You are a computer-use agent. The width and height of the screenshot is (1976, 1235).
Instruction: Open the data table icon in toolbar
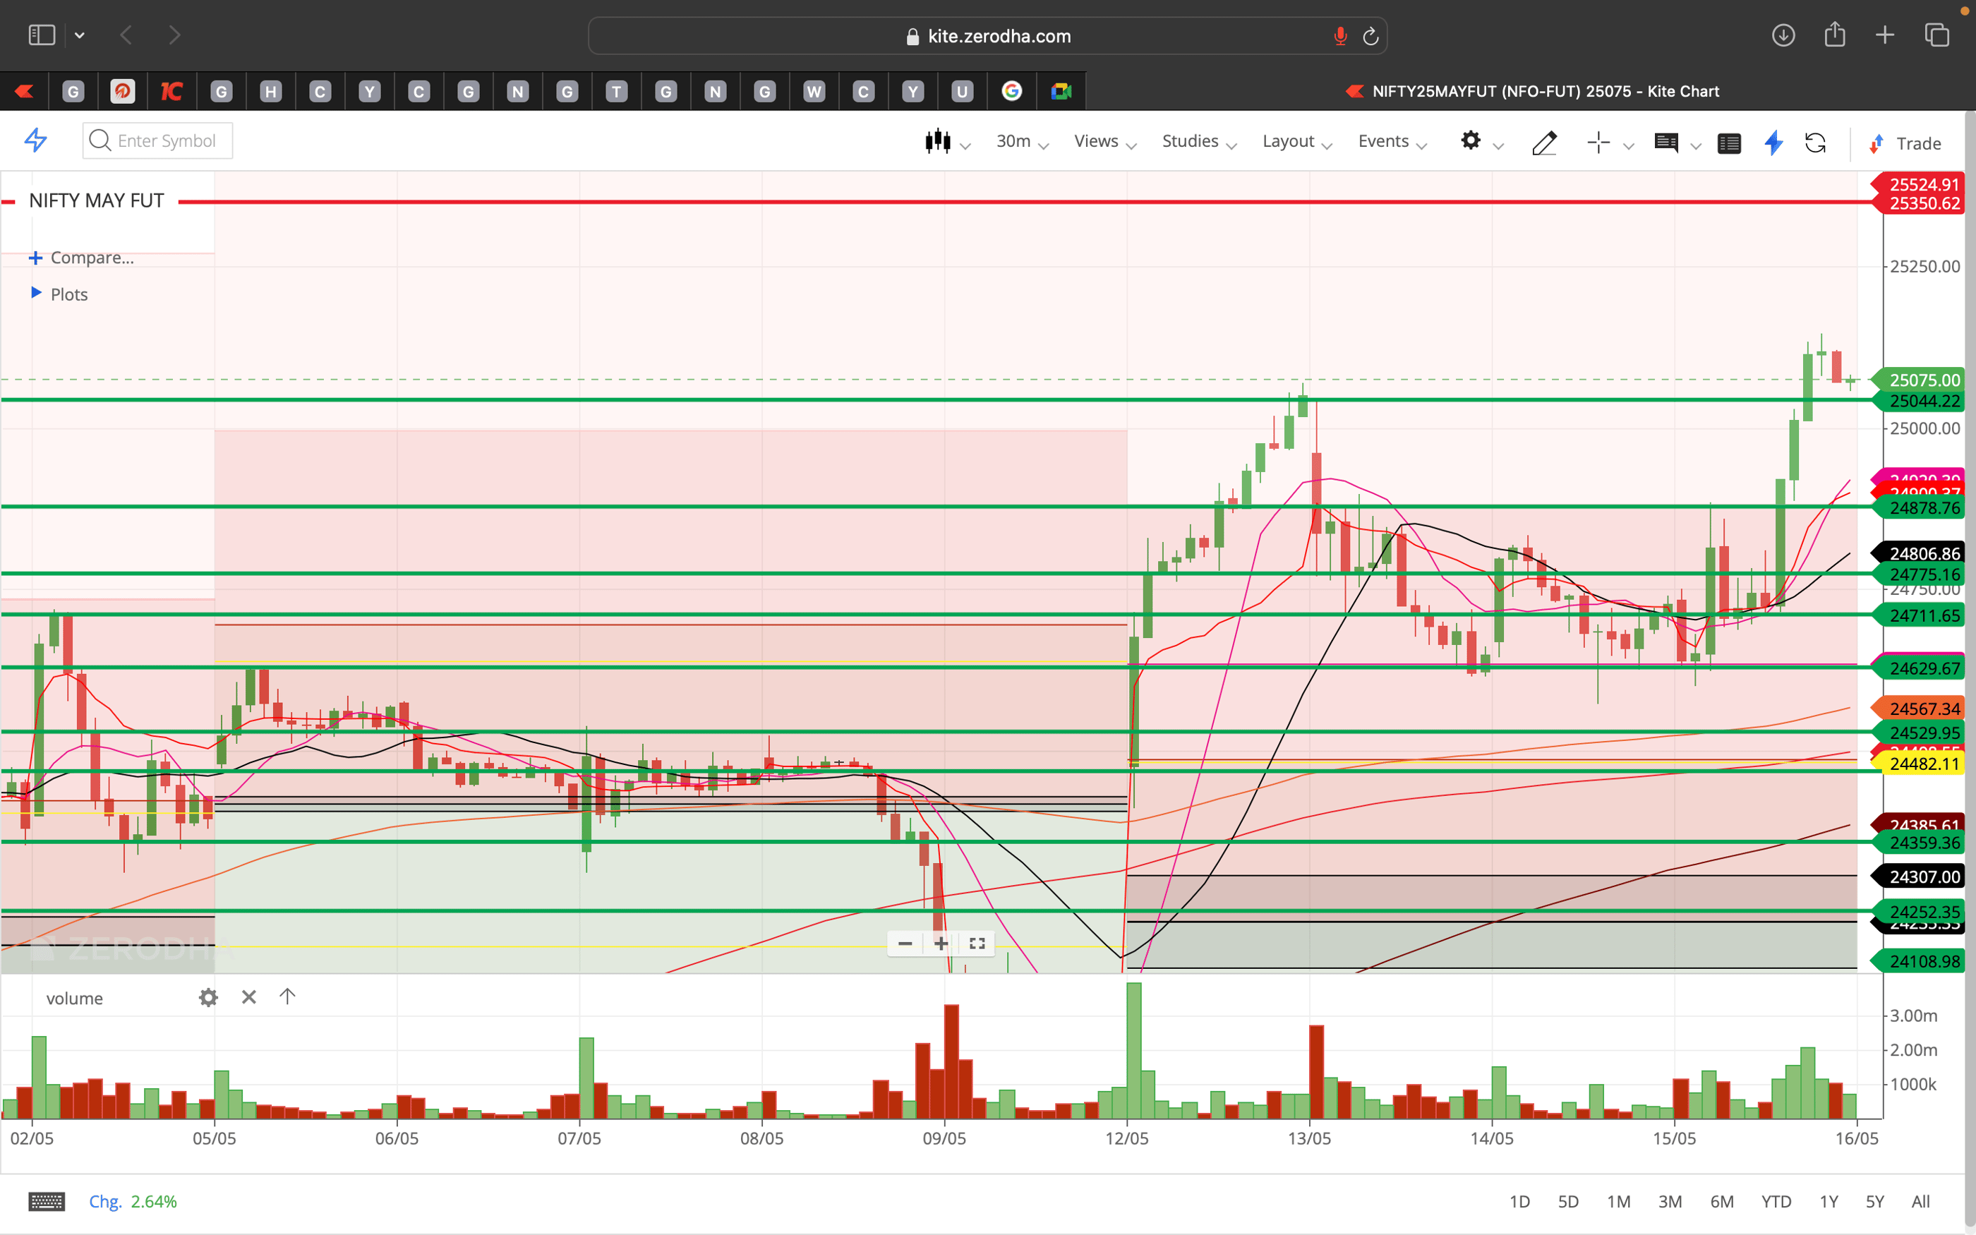[1730, 143]
